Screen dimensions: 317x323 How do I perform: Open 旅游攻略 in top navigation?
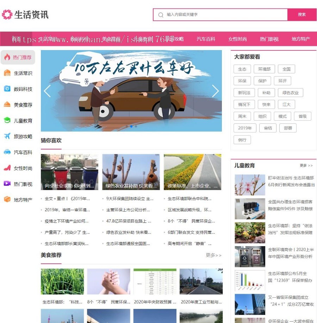point(174,39)
